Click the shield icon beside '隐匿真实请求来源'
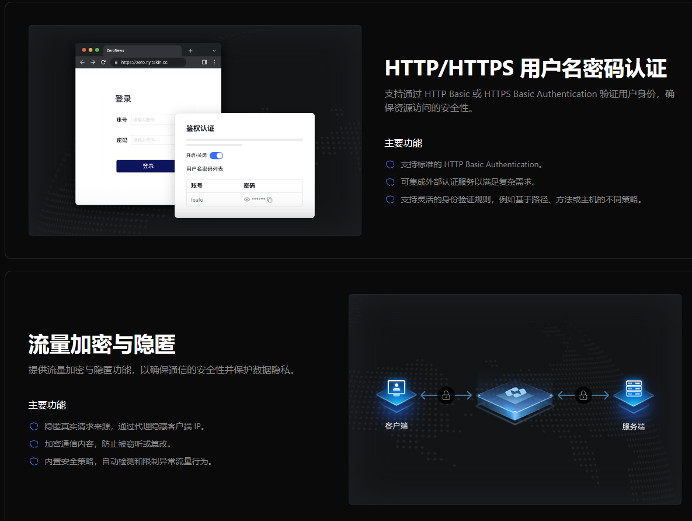 (x=34, y=426)
